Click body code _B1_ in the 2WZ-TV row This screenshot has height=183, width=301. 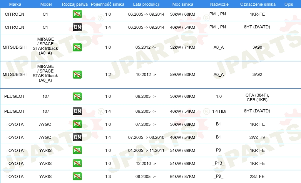[219, 137]
